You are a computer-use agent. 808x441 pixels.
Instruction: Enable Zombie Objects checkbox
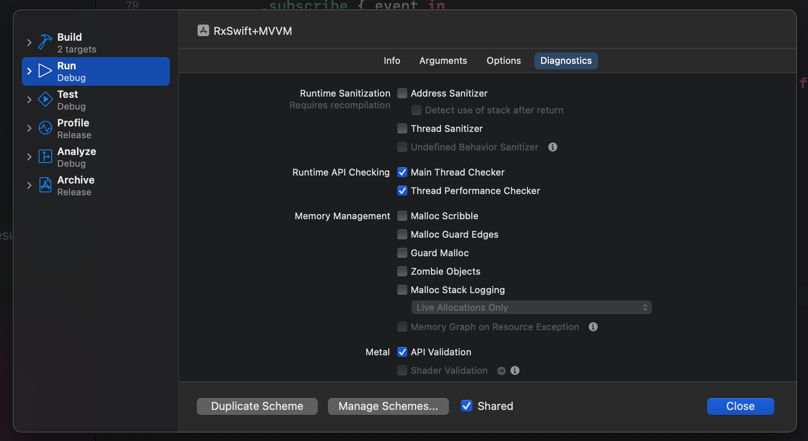click(402, 271)
